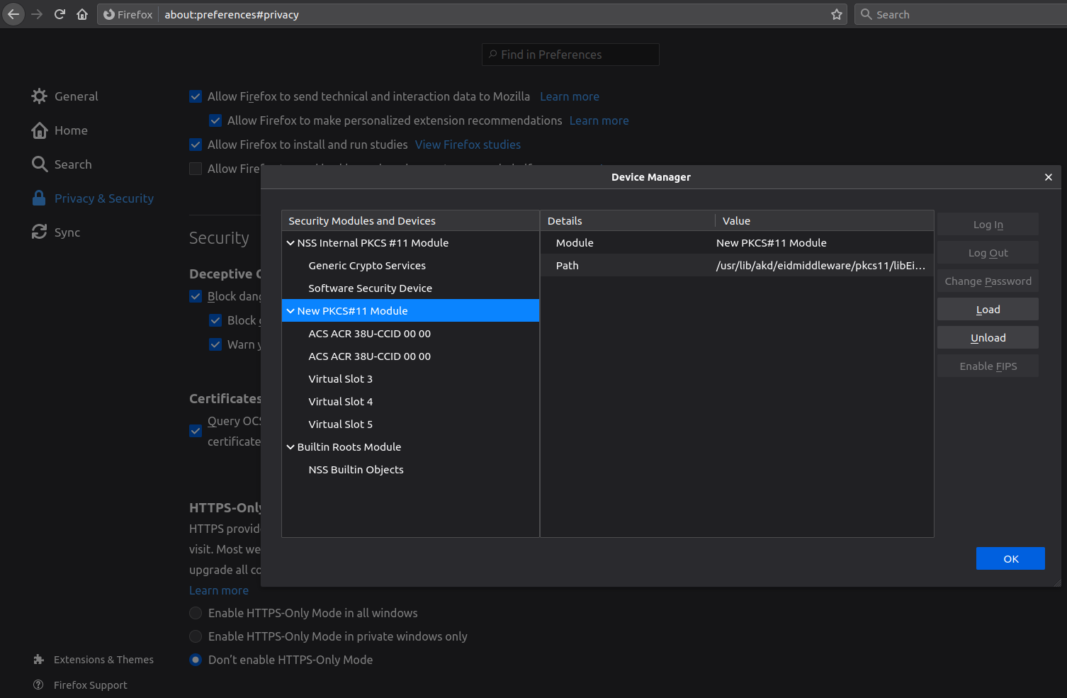The height and width of the screenshot is (698, 1067).
Task: Open the Search preferences category
Action: 73,164
